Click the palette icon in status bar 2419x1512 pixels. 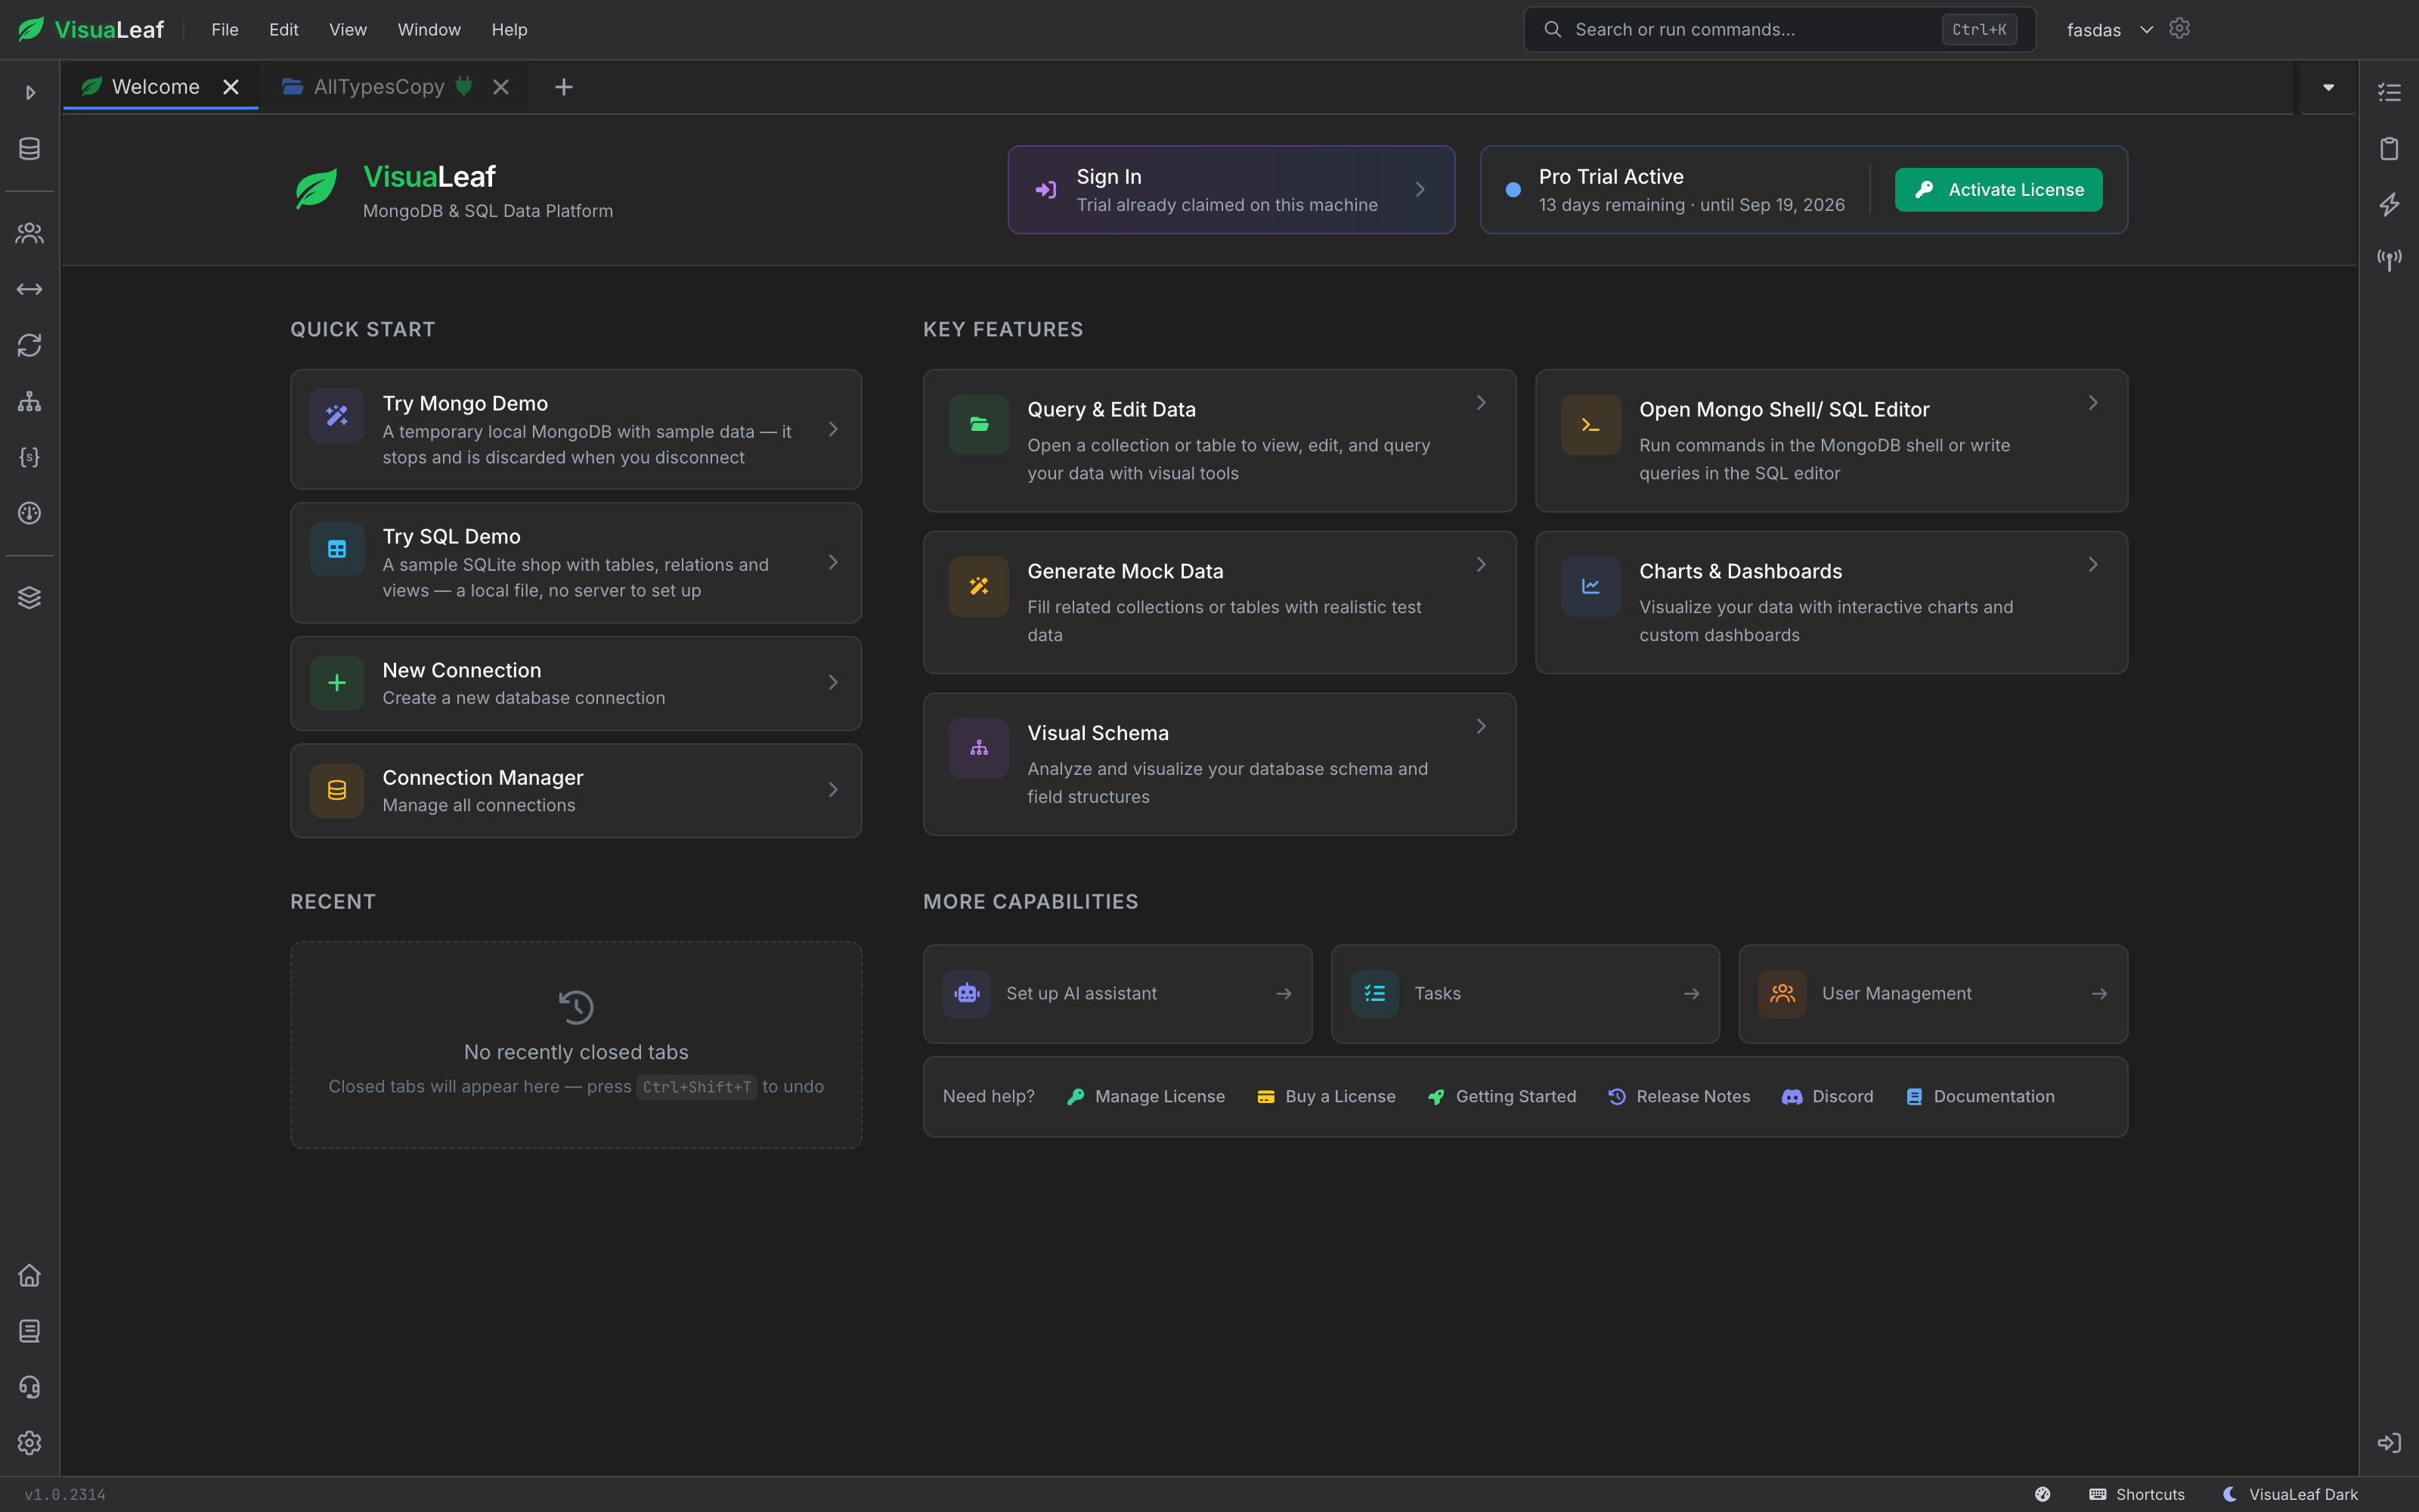(x=2043, y=1494)
